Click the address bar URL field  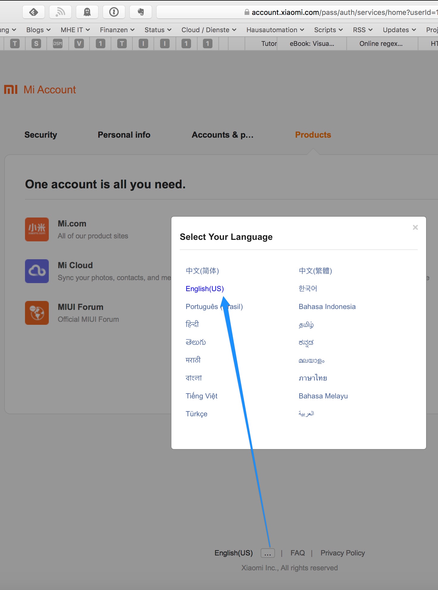click(298, 12)
